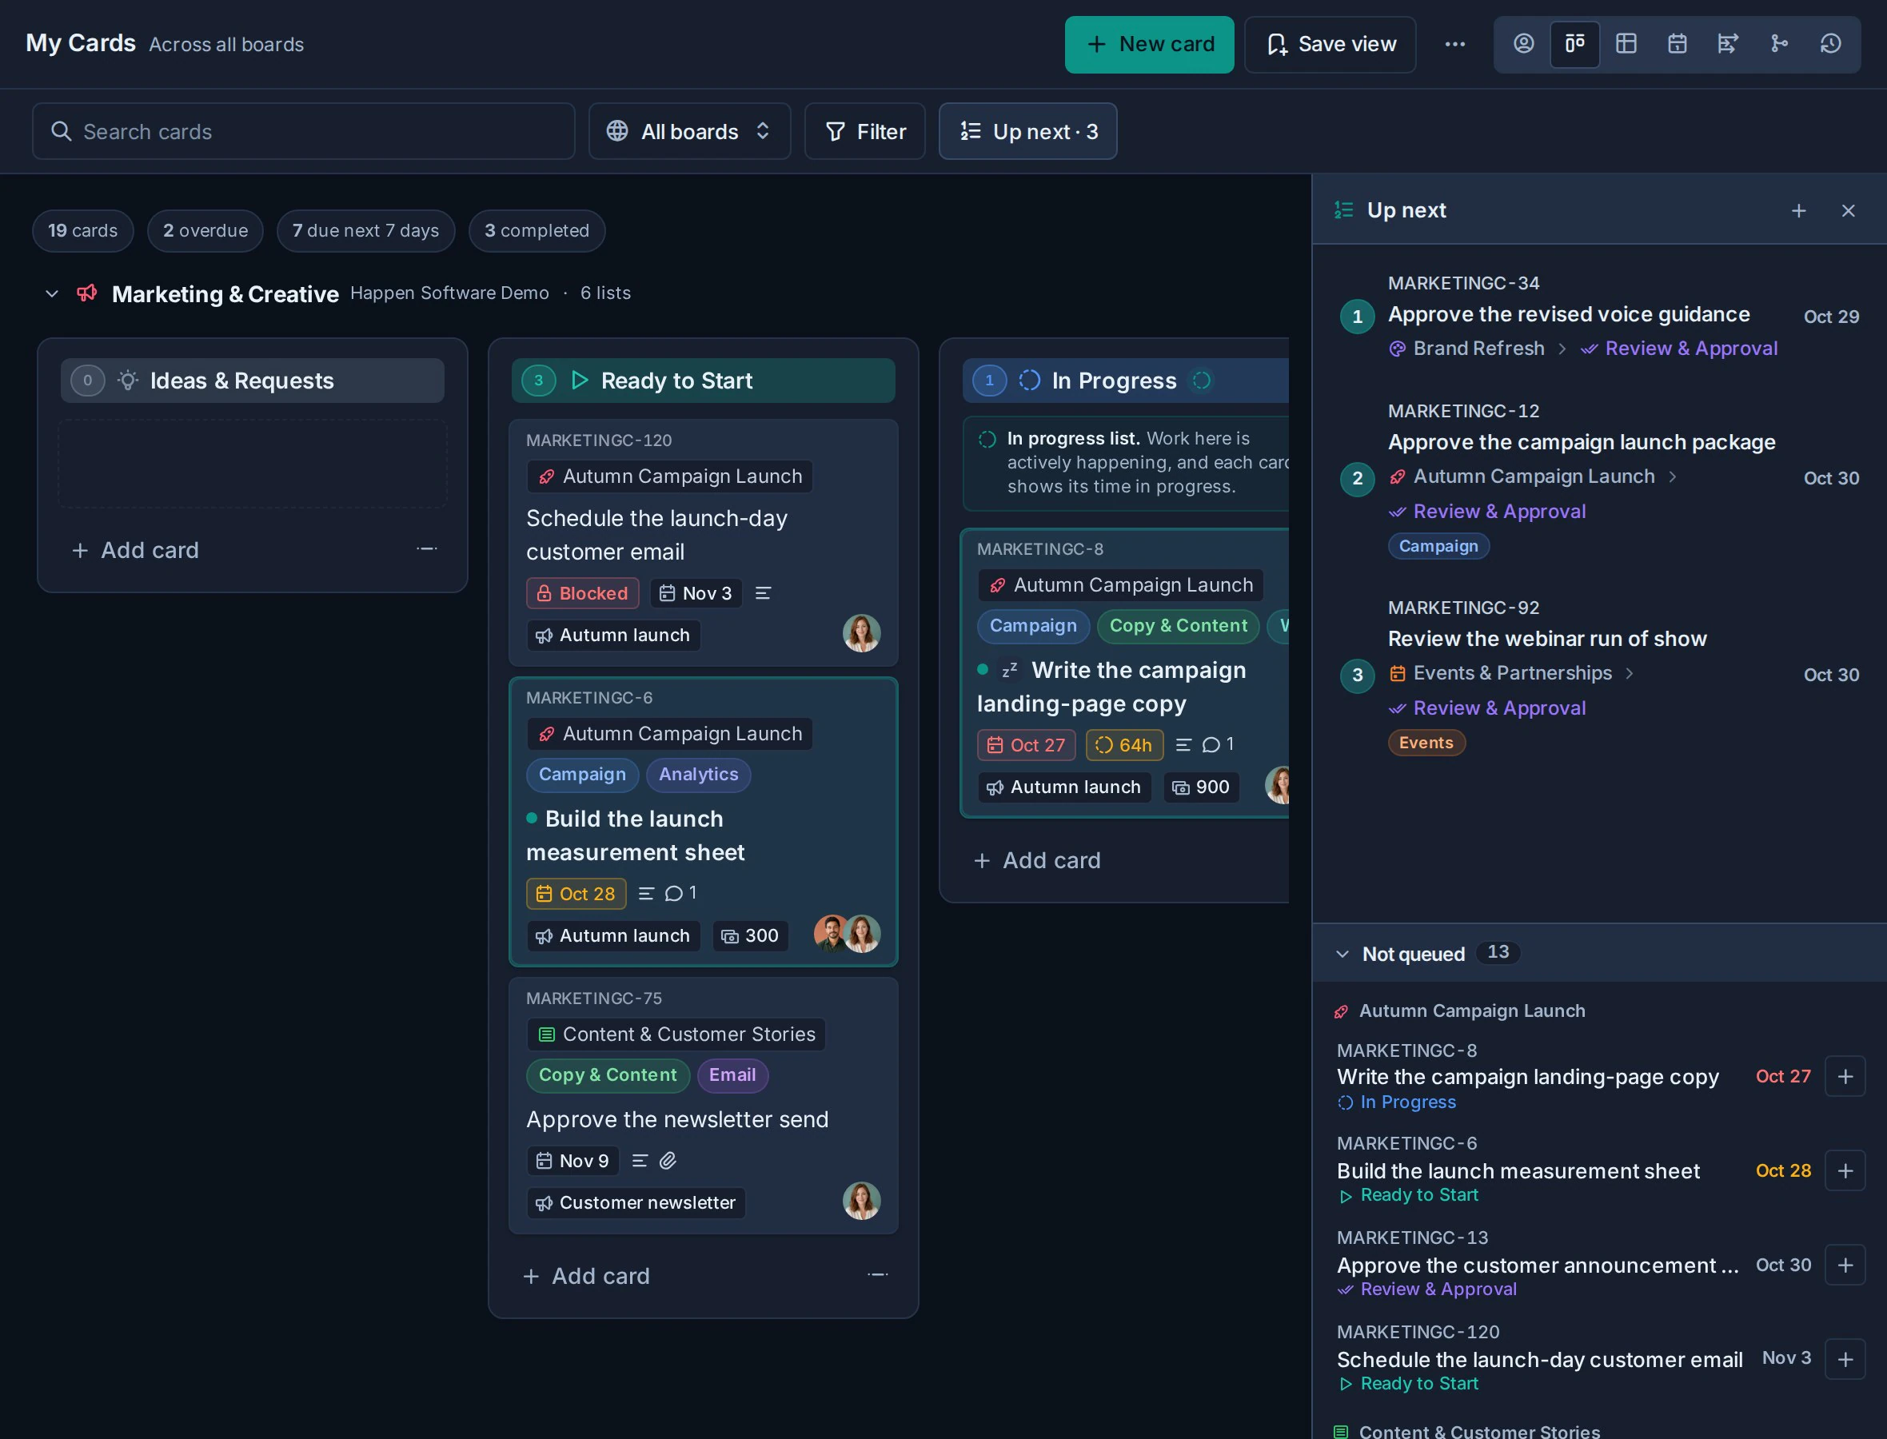This screenshot has width=1887, height=1439.
Task: Switch to the calendar view icon
Action: (1676, 44)
